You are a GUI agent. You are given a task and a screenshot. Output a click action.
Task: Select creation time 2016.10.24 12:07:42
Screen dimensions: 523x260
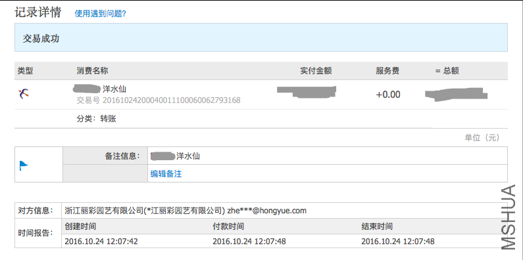click(101, 242)
